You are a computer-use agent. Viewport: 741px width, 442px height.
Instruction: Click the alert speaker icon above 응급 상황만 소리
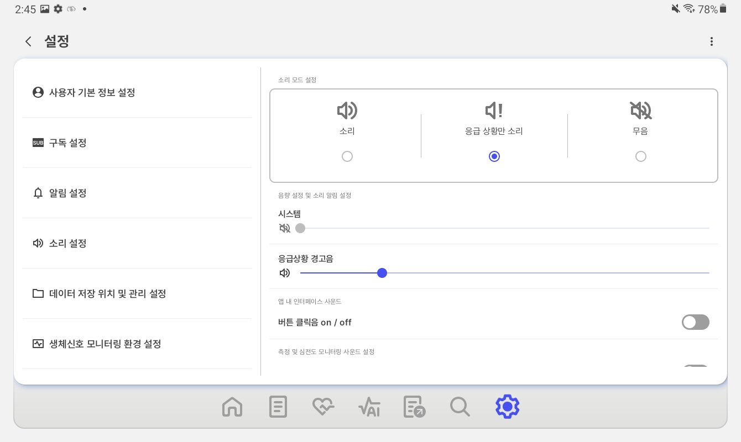(x=494, y=111)
